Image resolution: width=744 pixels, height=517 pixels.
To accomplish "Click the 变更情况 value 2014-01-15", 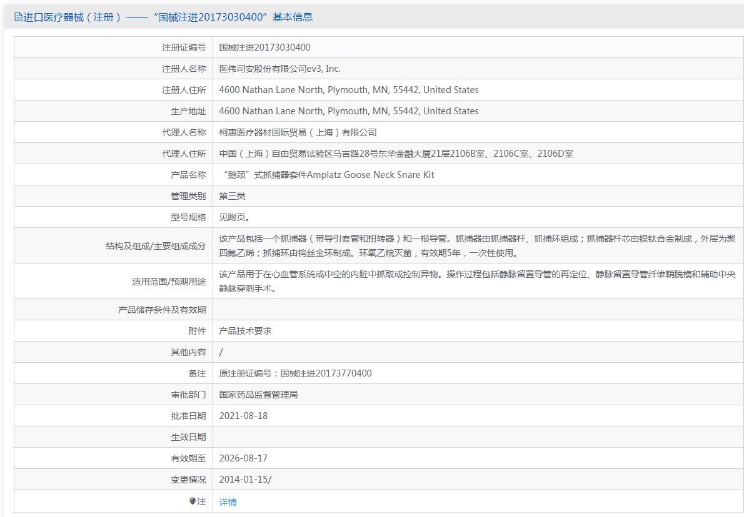I will (244, 479).
